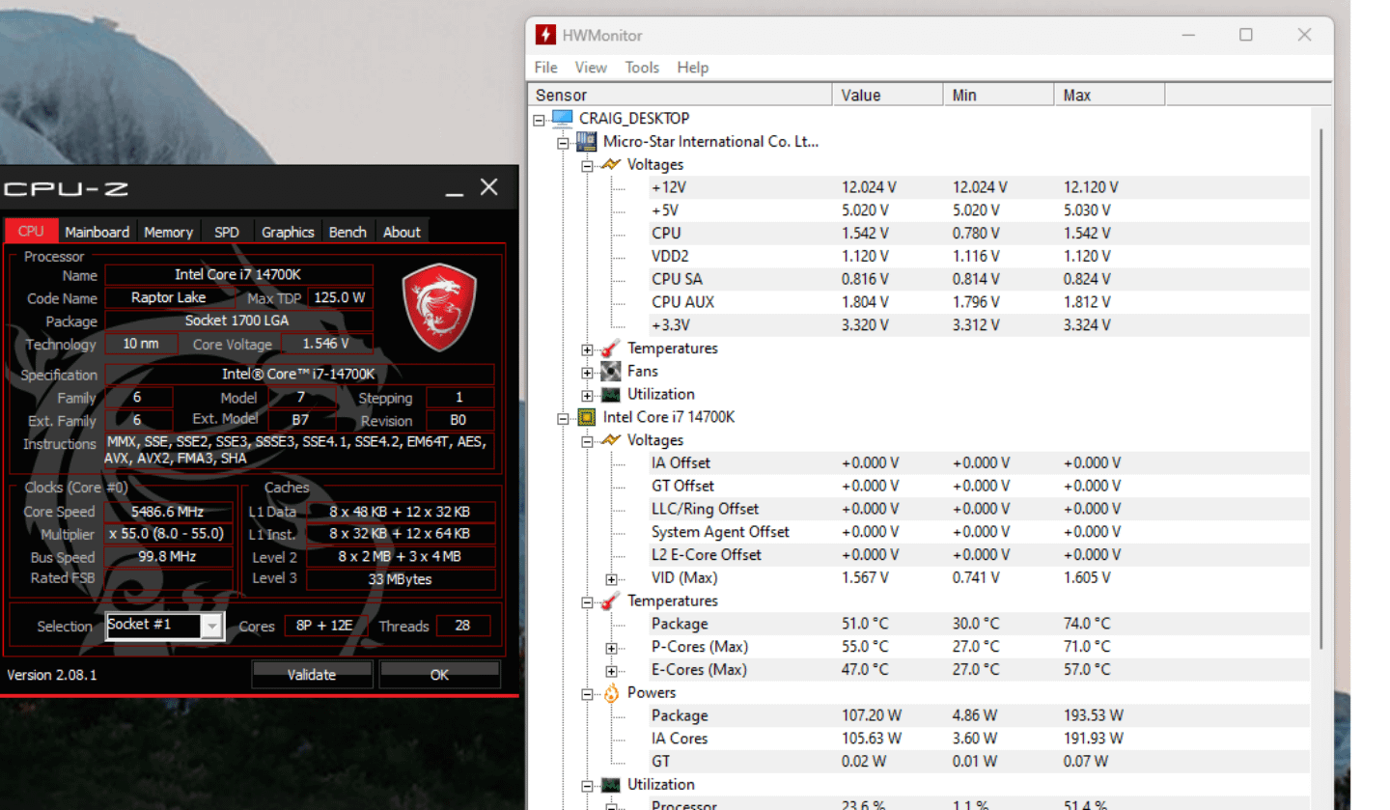The image size is (1390, 810).
Task: Switch to the SPD tab in CPU-Z
Action: 227,232
